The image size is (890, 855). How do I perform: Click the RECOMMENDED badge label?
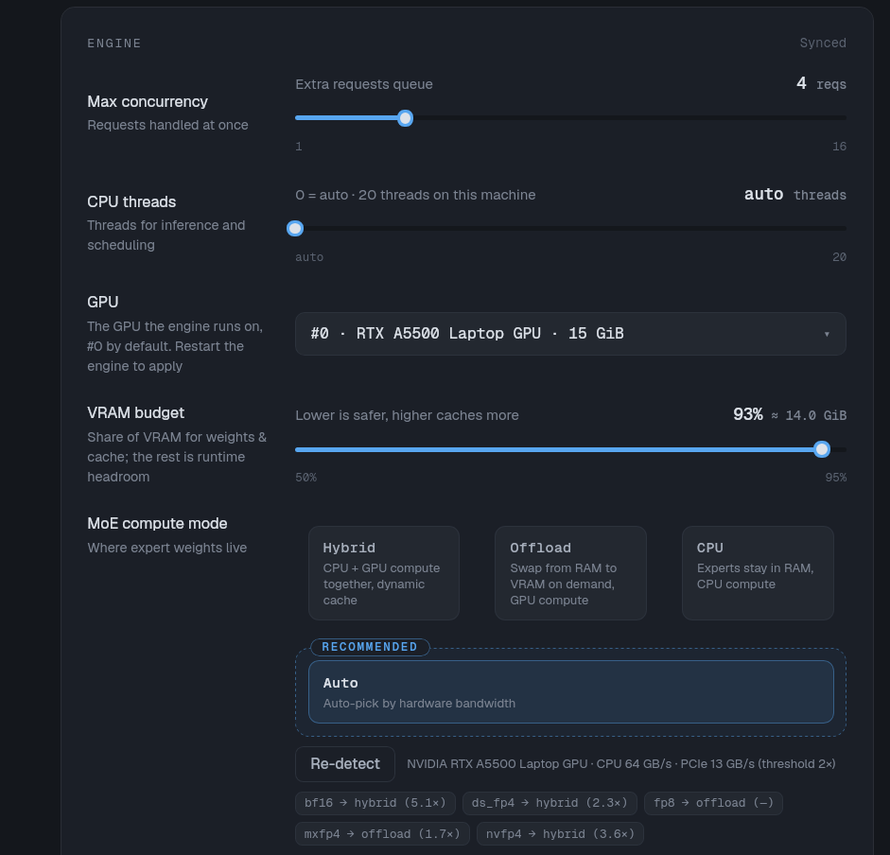[x=370, y=647]
